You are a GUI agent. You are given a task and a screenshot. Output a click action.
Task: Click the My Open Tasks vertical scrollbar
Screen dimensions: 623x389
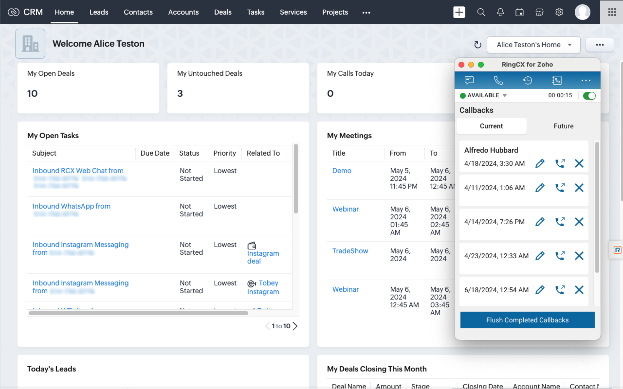click(296, 179)
